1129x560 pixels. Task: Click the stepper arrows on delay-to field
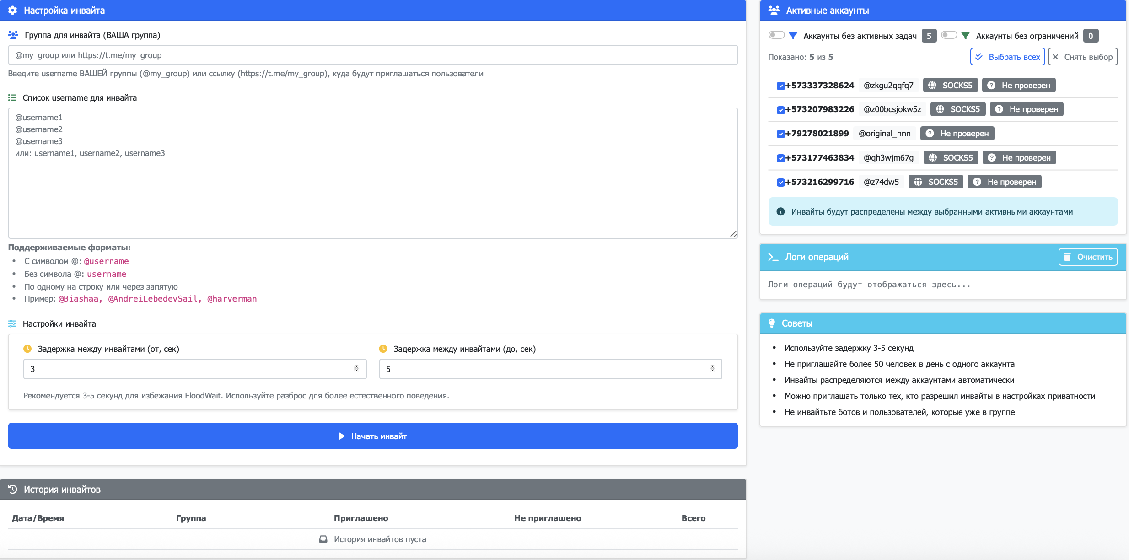pos(712,369)
